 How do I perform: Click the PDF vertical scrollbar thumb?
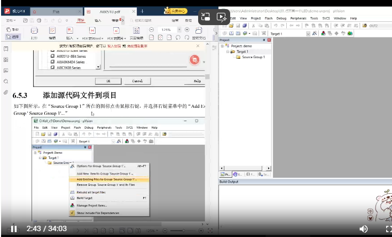coord(207,77)
